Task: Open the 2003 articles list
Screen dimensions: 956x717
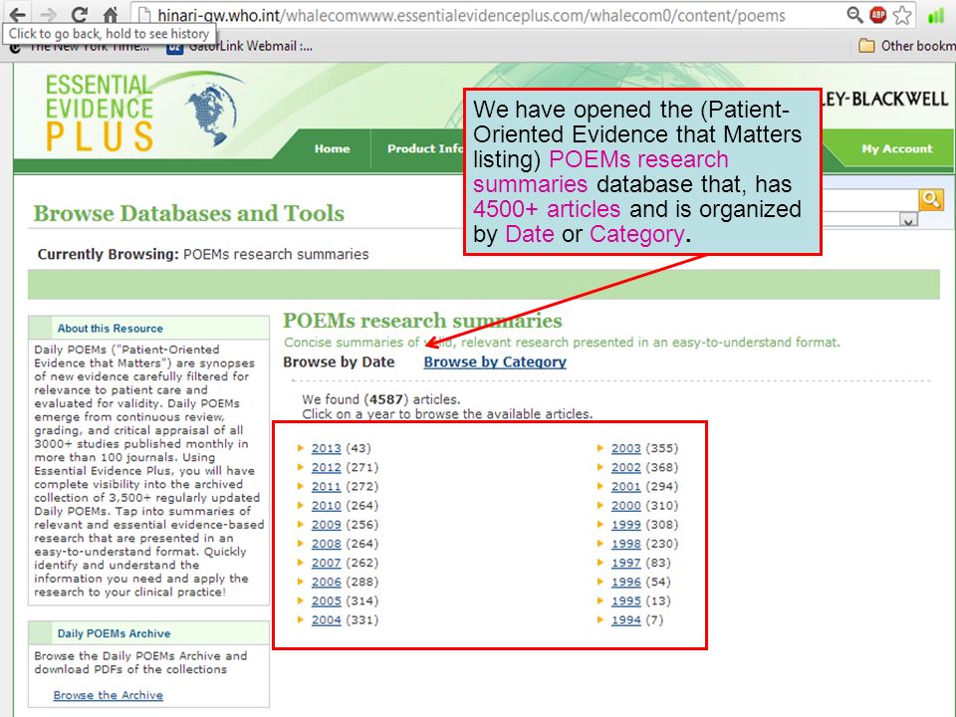Action: (626, 448)
